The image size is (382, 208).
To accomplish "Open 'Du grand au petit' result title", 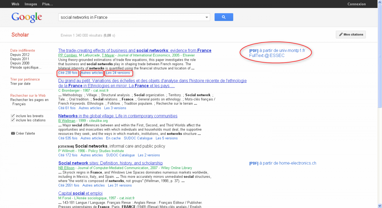I will pos(152,83).
